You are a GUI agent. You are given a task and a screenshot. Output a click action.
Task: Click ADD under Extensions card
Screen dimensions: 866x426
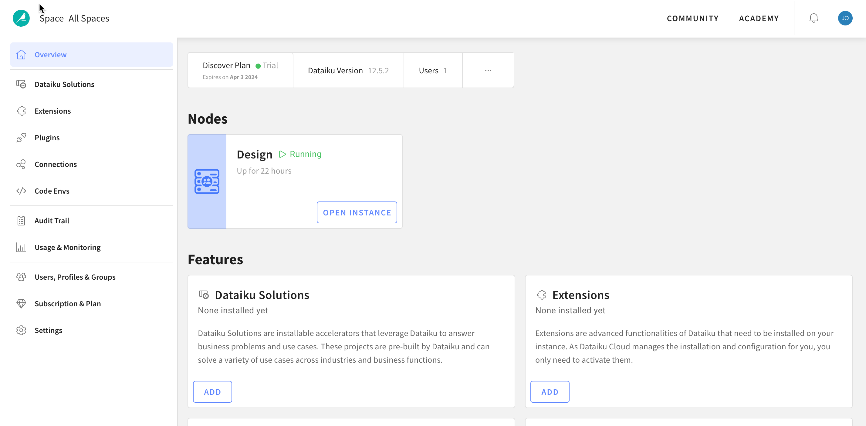[549, 392]
